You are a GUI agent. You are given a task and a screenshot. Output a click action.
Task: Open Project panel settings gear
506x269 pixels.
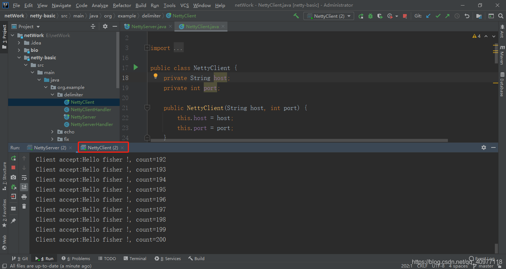pyautogui.click(x=105, y=26)
